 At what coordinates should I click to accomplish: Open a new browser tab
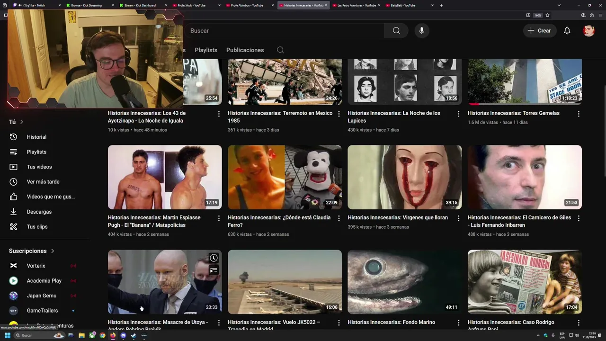(x=441, y=5)
